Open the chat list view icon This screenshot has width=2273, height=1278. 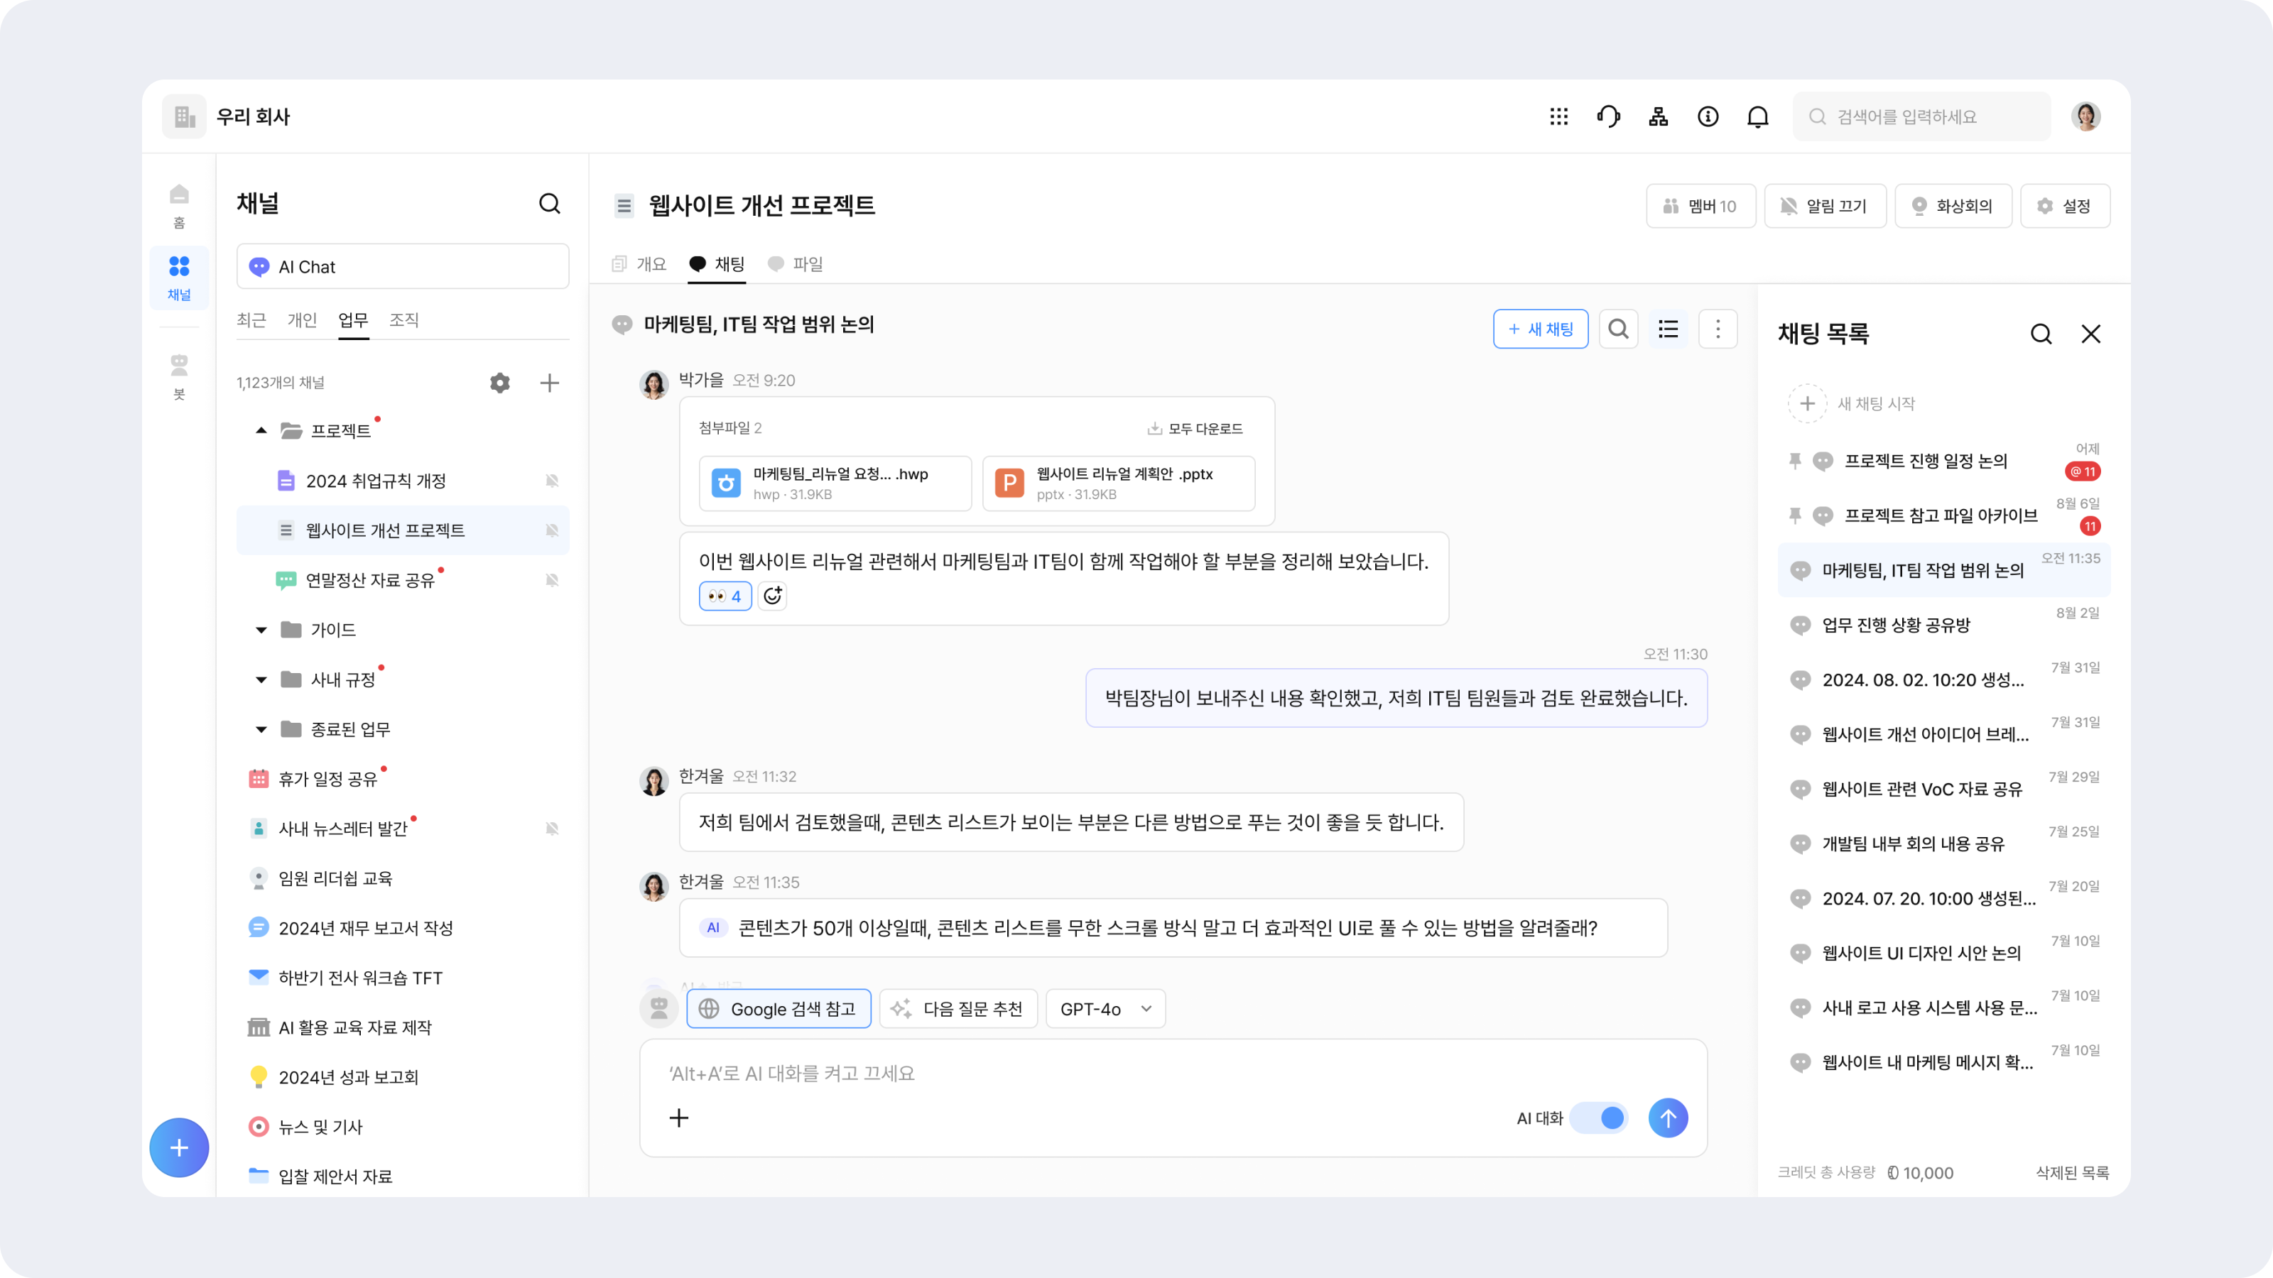coord(1668,329)
